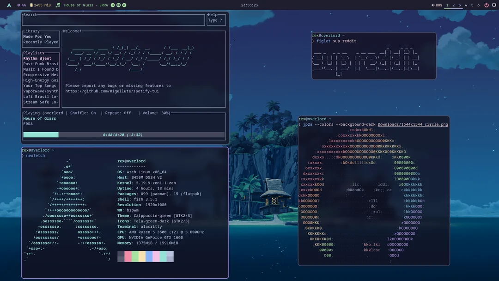Click the monitor icon in the top-right corner
Image resolution: width=499 pixels, height=281 pixels.
494,5
